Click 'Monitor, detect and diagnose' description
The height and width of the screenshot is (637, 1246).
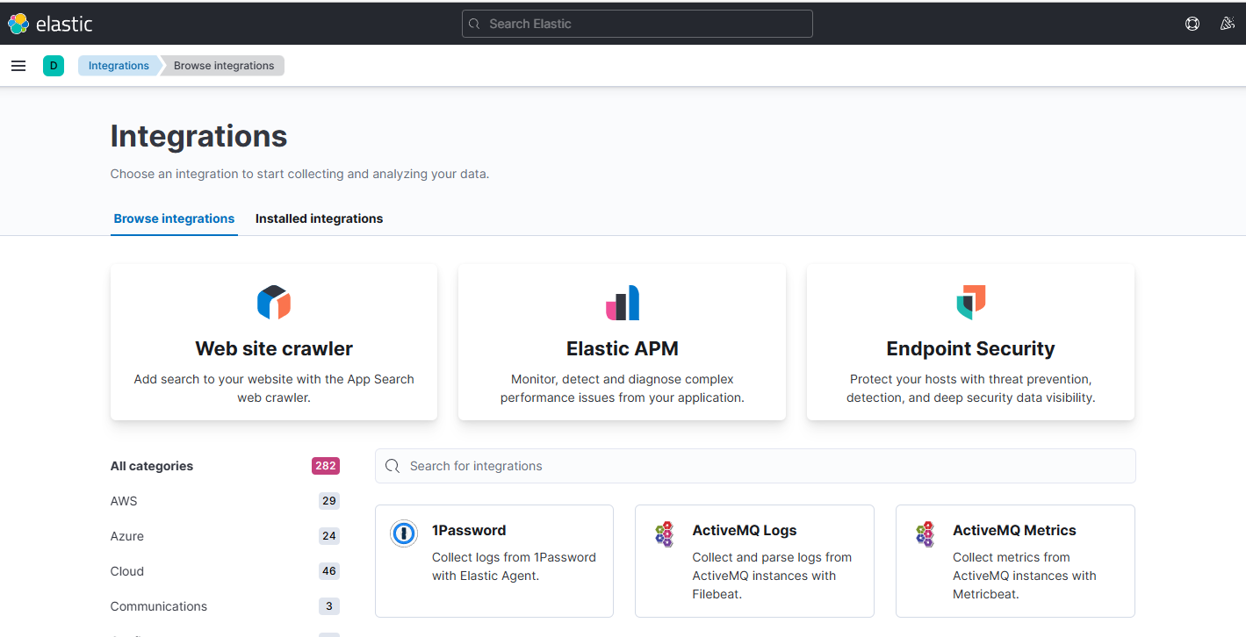pos(623,389)
